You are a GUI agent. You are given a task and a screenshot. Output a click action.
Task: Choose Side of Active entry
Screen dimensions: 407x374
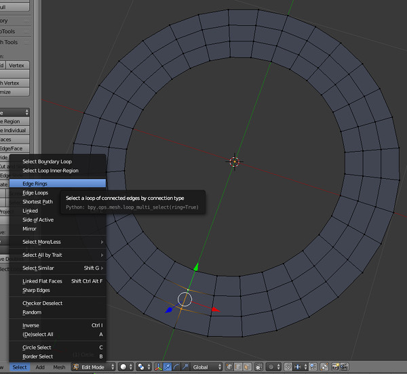(58, 220)
